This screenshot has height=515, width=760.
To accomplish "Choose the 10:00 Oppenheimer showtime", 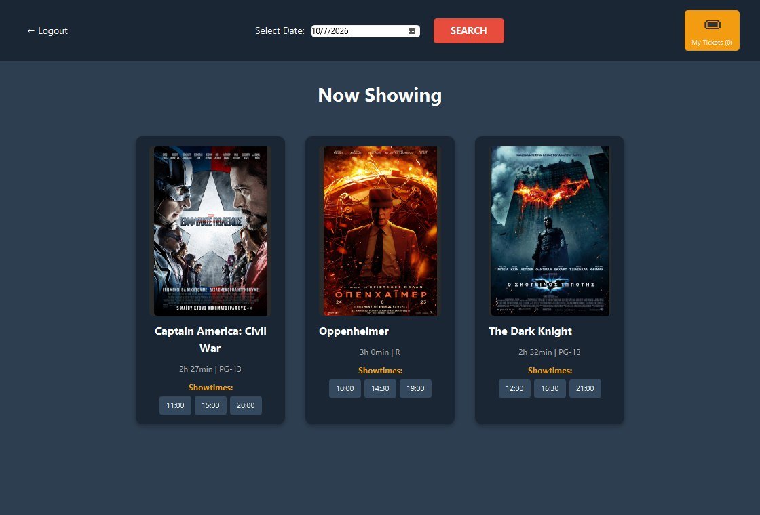I will coord(345,388).
